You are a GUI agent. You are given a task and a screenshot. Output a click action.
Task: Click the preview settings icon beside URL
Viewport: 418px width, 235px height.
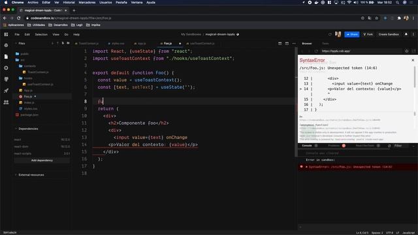[x=406, y=51]
